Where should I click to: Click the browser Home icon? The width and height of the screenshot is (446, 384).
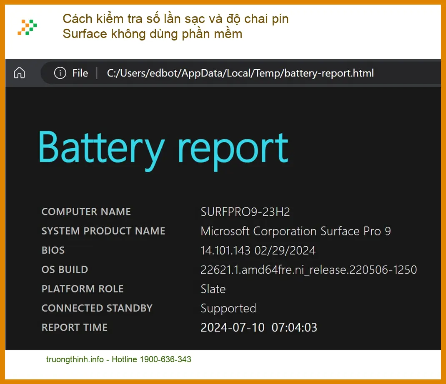pyautogui.click(x=19, y=73)
